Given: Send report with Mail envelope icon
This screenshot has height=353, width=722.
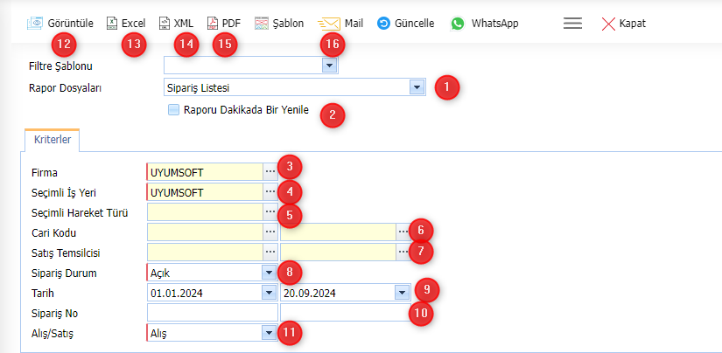Looking at the screenshot, I should click(x=329, y=24).
